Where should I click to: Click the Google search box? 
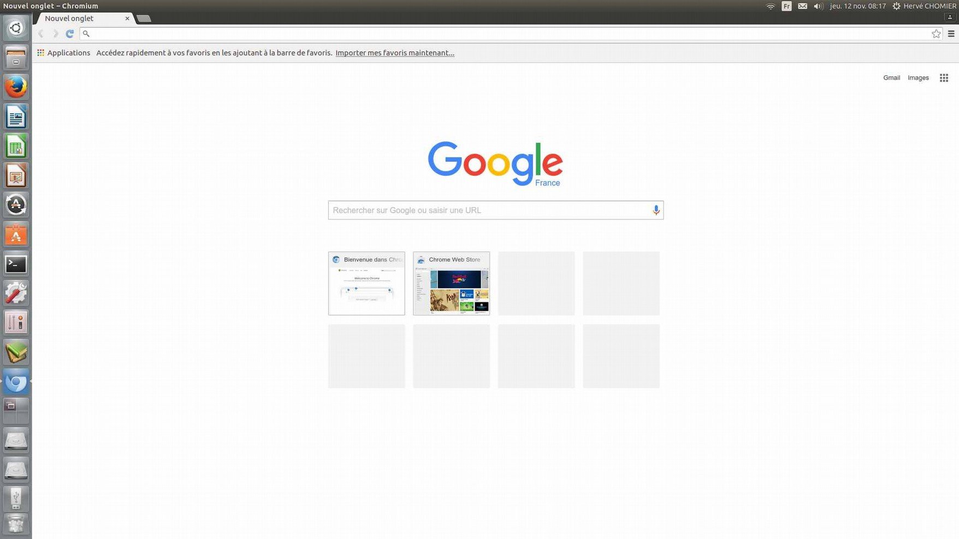[x=489, y=210]
